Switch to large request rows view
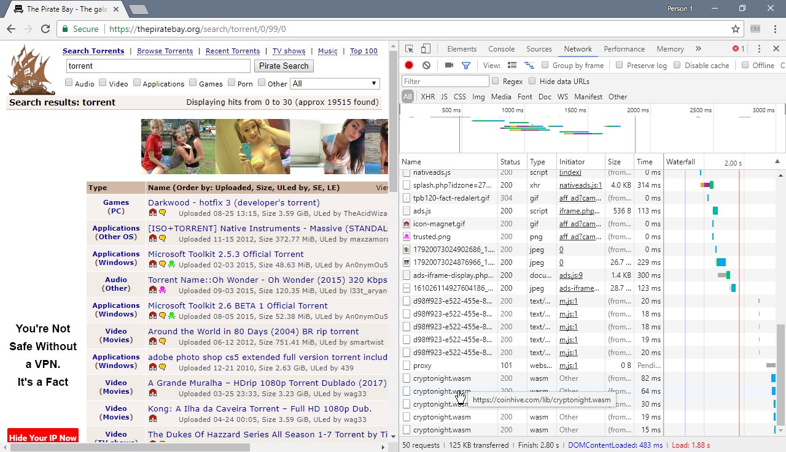Screen dimensions: 786x452 [512, 65]
